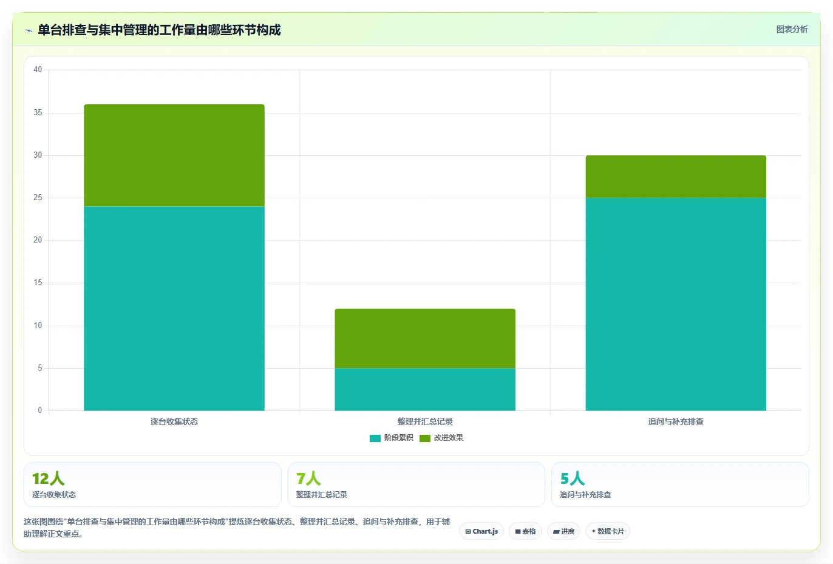Screen dimensions: 833x564
Task: Open the 12人 逐台收集状态 data card
Action: 152,485
